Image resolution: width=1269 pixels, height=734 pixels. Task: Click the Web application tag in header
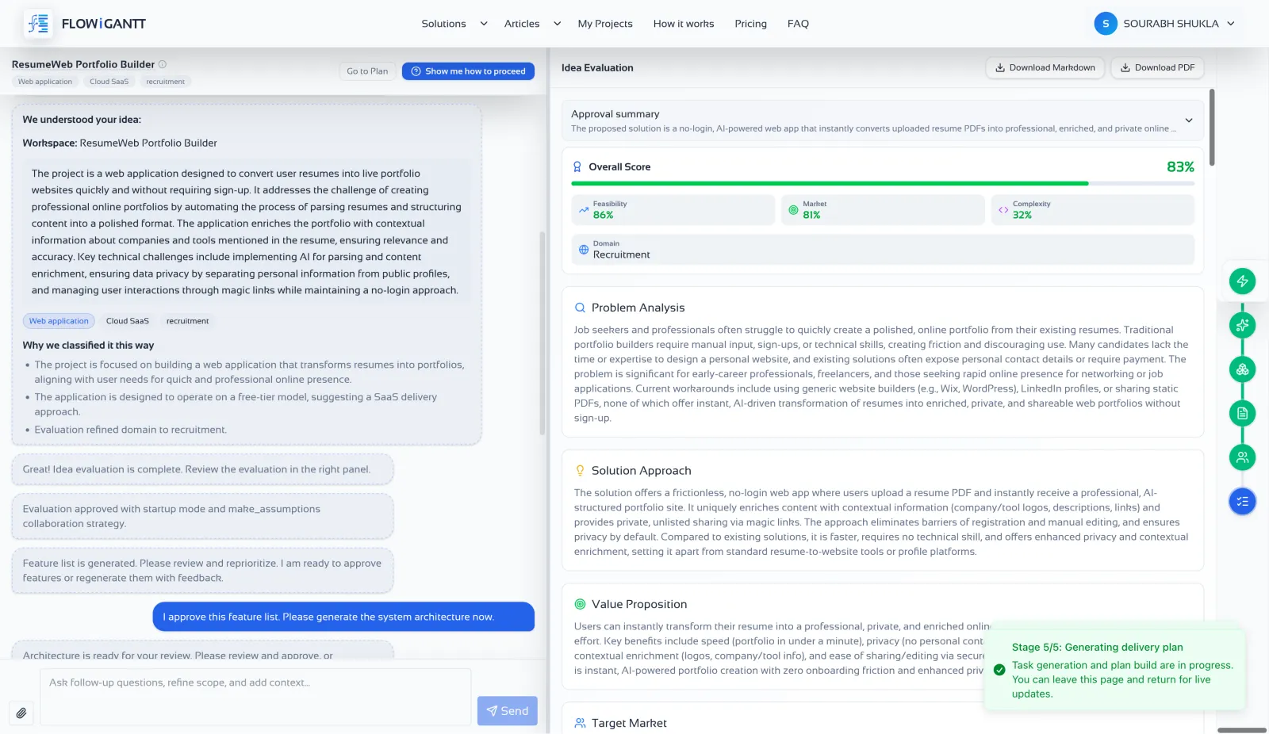(45, 82)
